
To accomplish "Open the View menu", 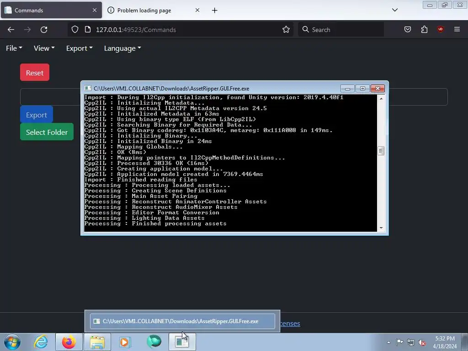I will pyautogui.click(x=44, y=48).
